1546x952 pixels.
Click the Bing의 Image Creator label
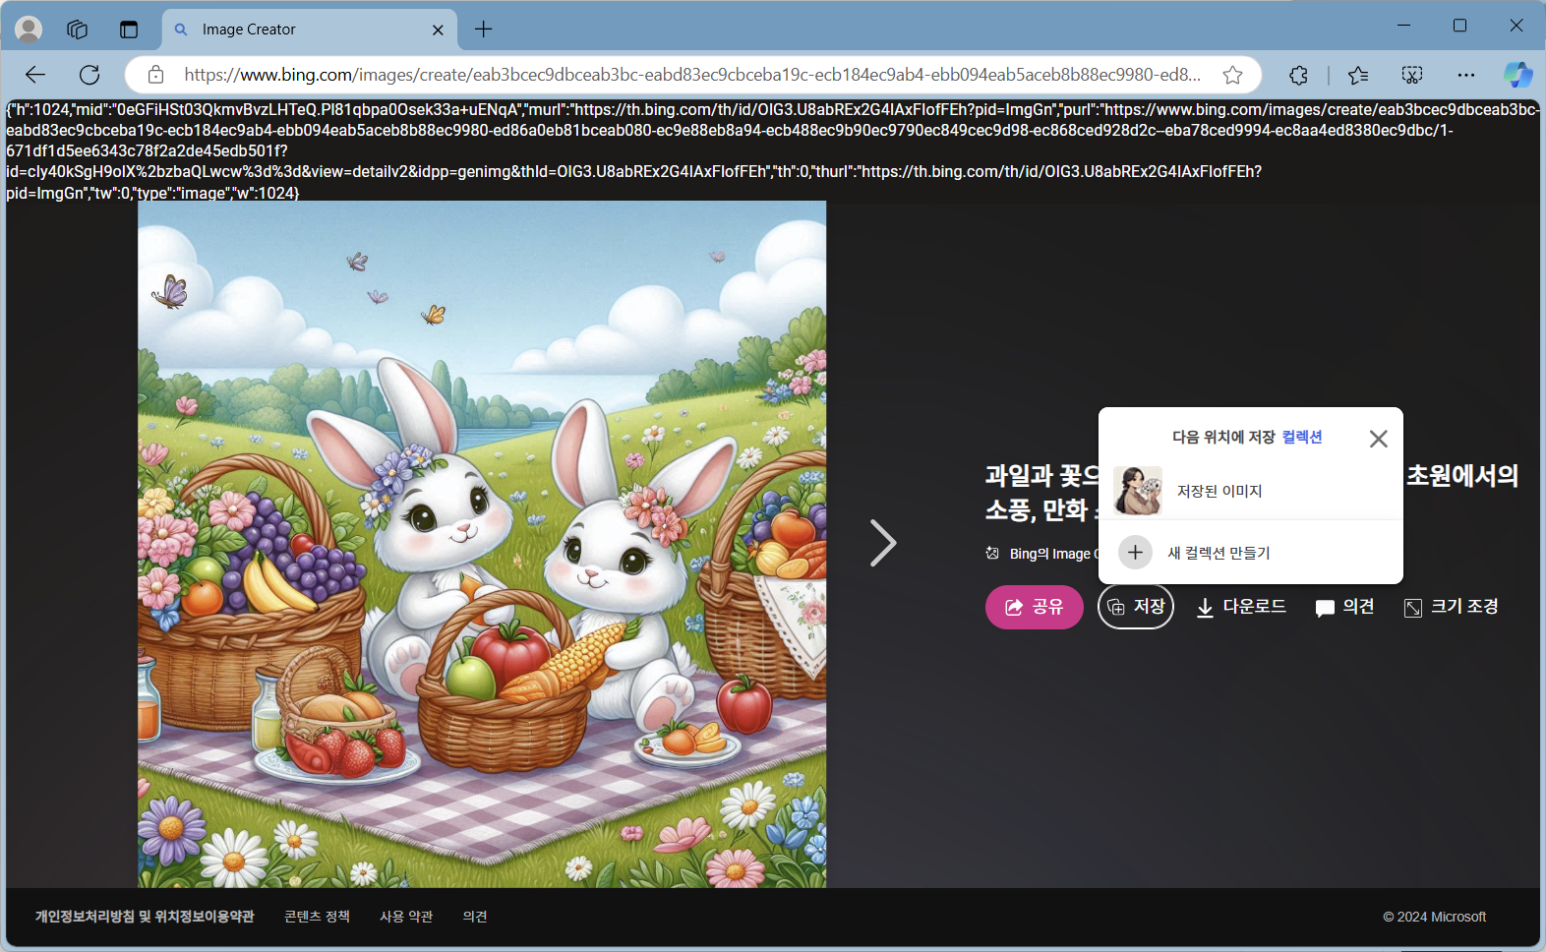(x=1044, y=554)
